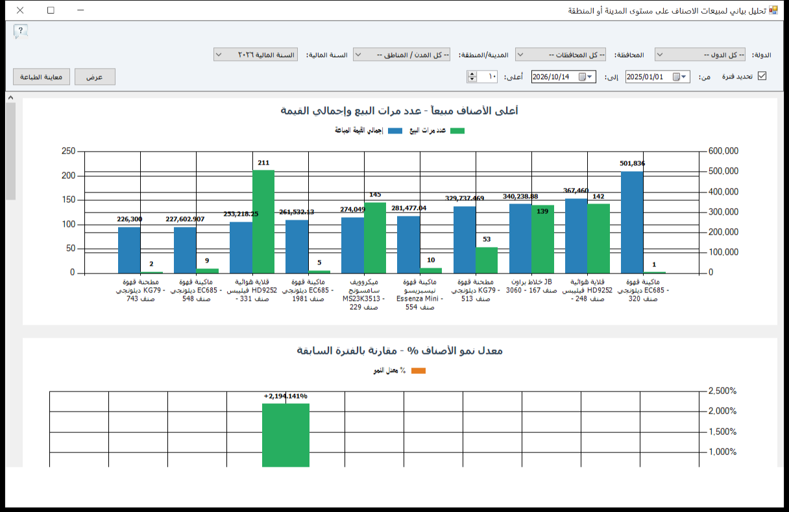The image size is (789, 512).
Task: Click the blue bar labeled 226,300
Action: coord(129,250)
